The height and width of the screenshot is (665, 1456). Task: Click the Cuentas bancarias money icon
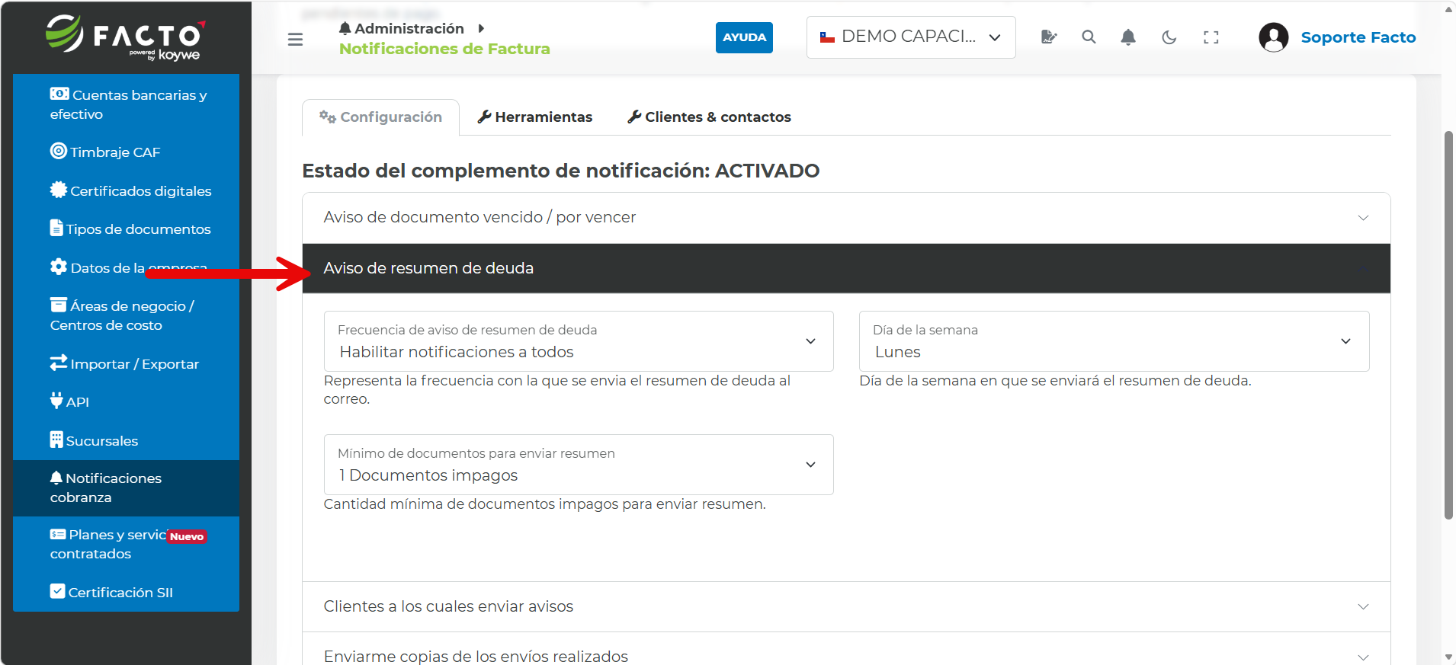(x=59, y=94)
